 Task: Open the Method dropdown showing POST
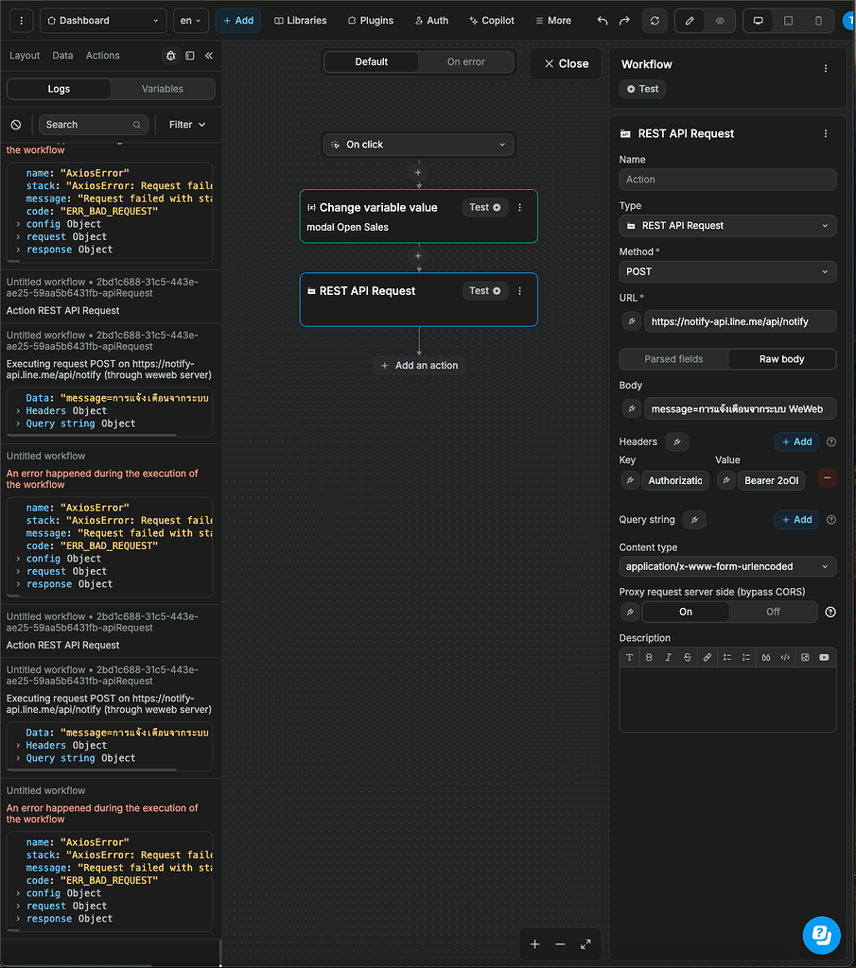[x=726, y=272]
